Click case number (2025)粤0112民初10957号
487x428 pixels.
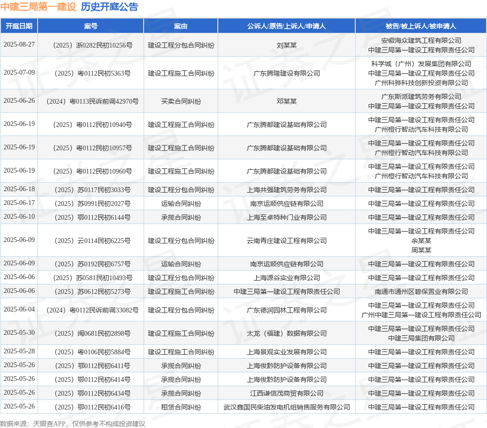point(93,148)
